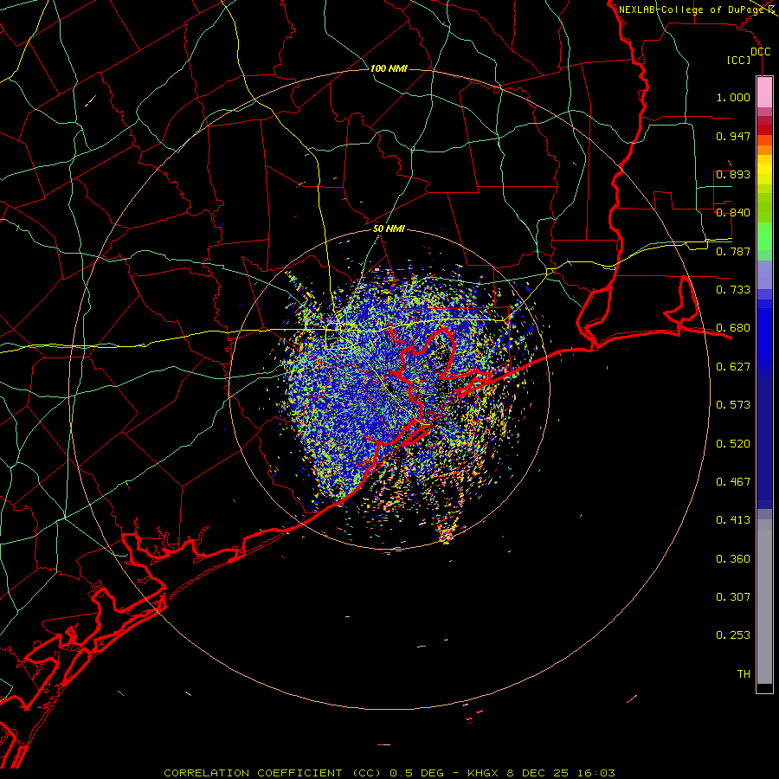
Task: Click the 0.520 scale value
Action: pyautogui.click(x=733, y=444)
